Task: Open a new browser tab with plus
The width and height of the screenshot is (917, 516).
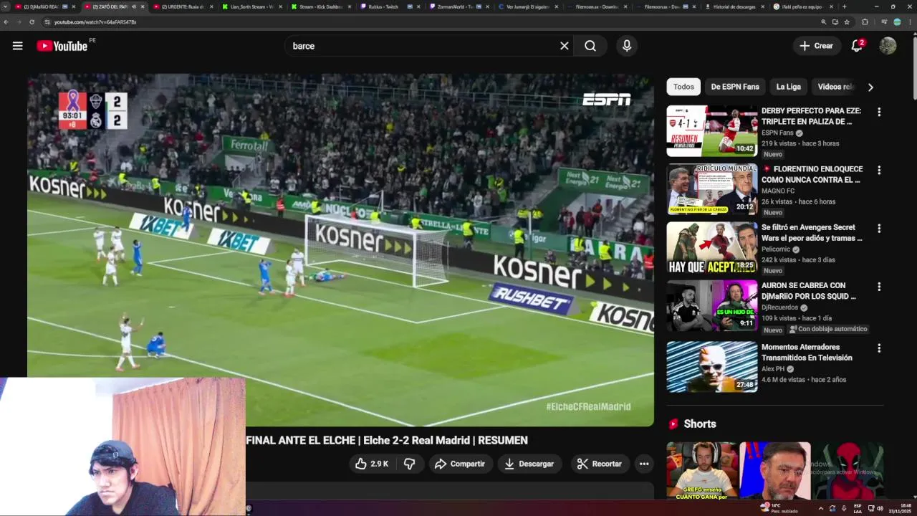Action: [x=844, y=6]
